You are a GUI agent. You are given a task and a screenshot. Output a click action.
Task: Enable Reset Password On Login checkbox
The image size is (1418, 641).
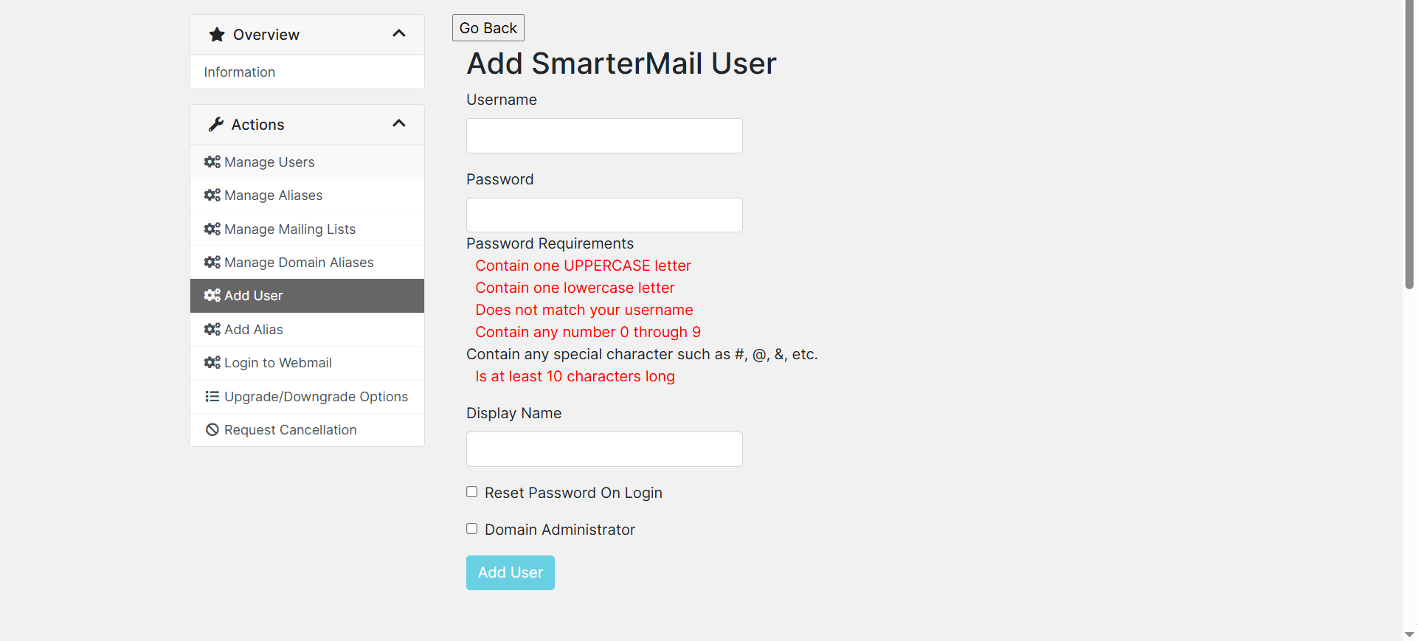click(x=472, y=492)
